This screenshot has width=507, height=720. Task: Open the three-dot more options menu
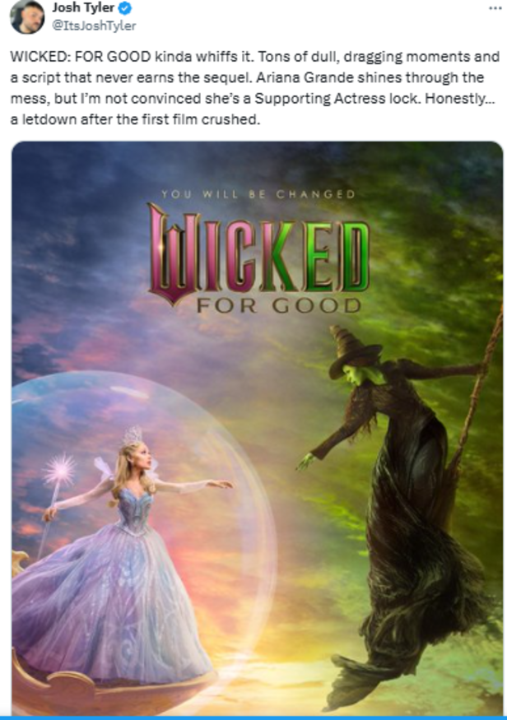click(495, 7)
